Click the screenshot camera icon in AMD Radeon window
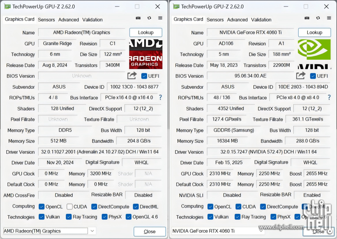Screen dimensions: 337x239 point(138,18)
